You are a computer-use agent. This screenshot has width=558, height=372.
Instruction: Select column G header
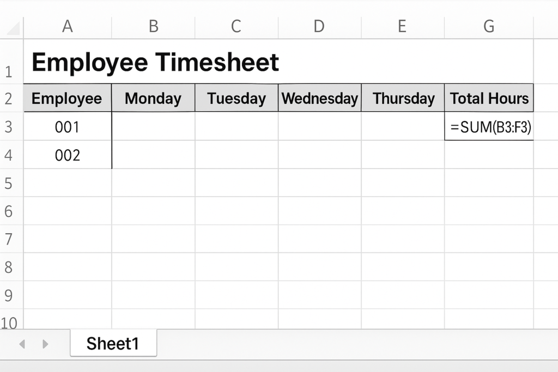pyautogui.click(x=489, y=27)
